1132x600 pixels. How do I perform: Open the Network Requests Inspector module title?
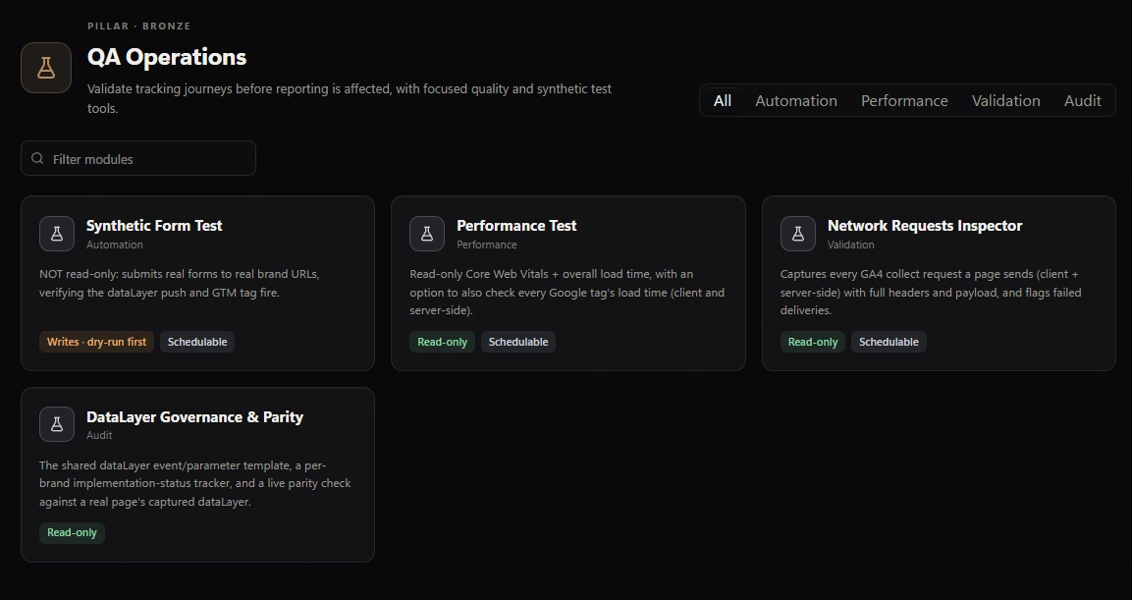(925, 226)
